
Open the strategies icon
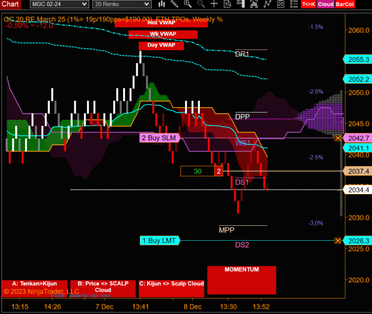coord(281,4)
